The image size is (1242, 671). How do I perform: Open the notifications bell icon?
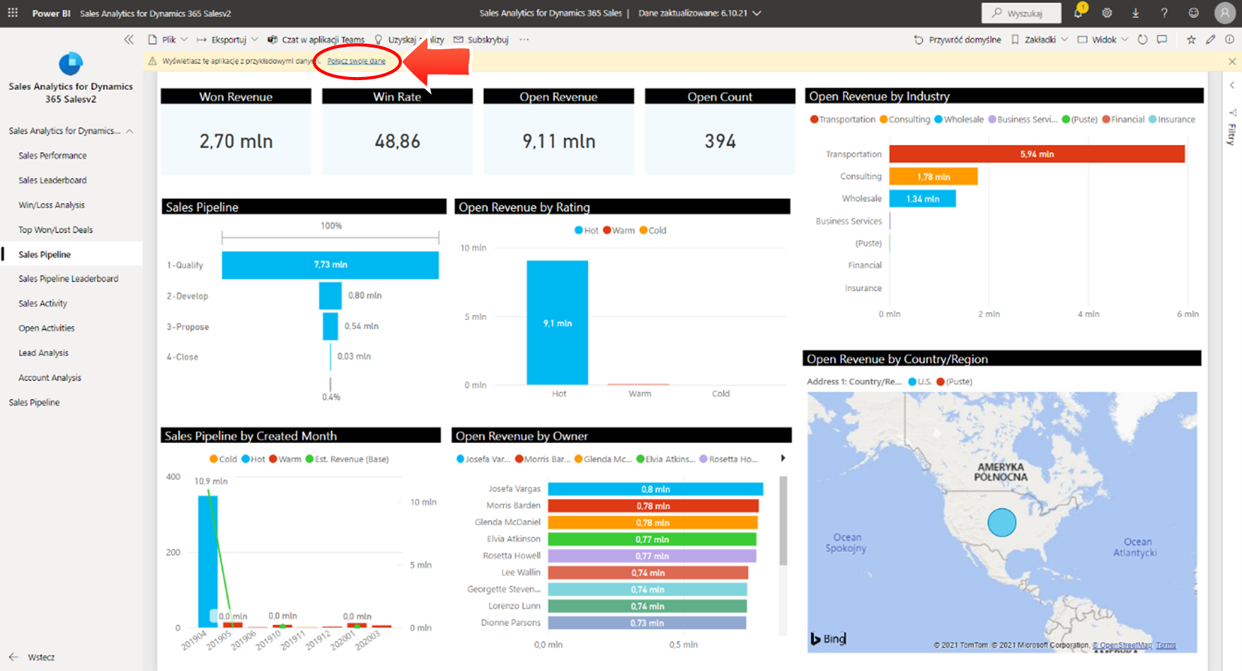pyautogui.click(x=1078, y=12)
